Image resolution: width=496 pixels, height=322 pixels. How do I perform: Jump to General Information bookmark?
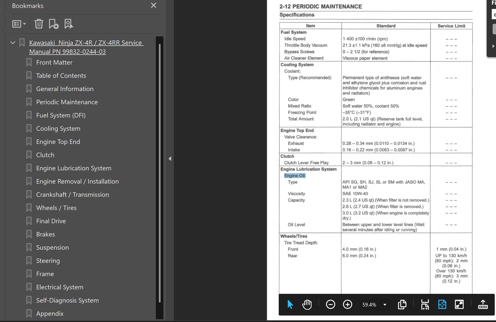65,89
